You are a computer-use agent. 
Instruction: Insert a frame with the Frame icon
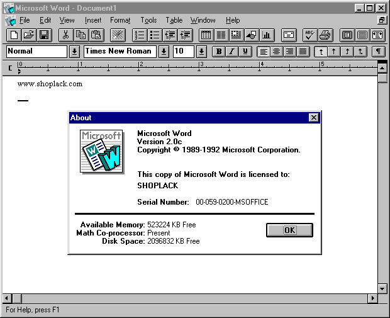coord(237,35)
